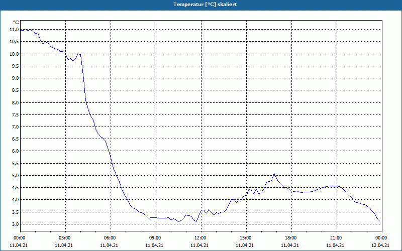Click the 4,0 temperature axis label
The image size is (402, 251).
coord(15,200)
